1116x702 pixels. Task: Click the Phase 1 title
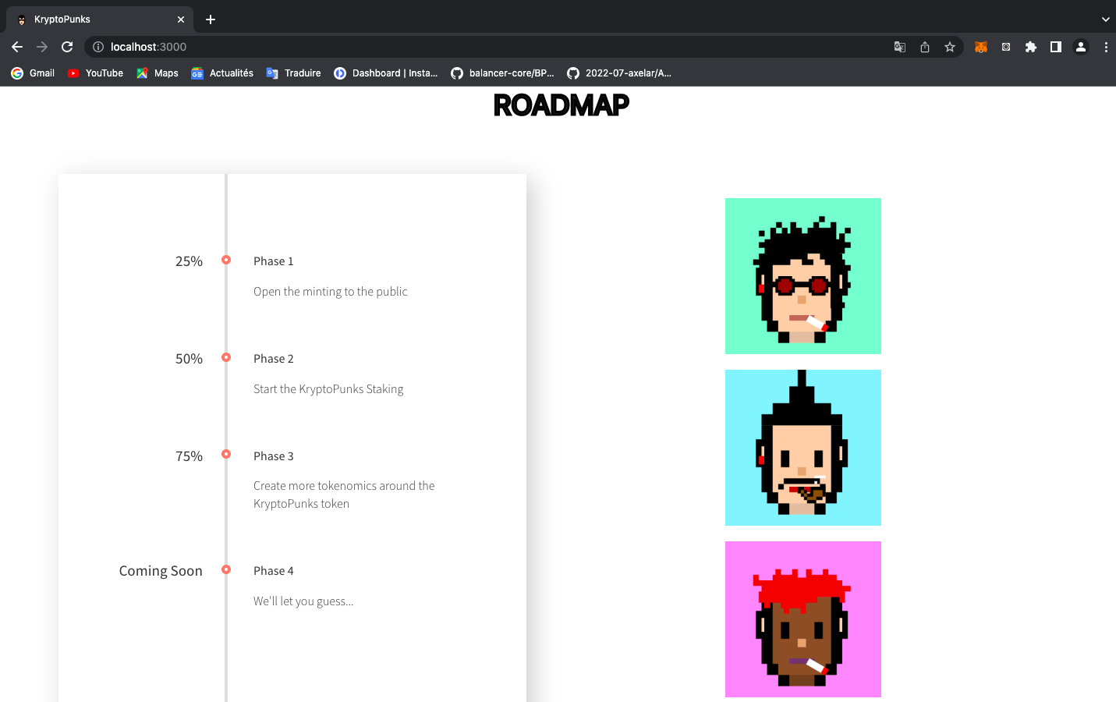click(x=274, y=261)
